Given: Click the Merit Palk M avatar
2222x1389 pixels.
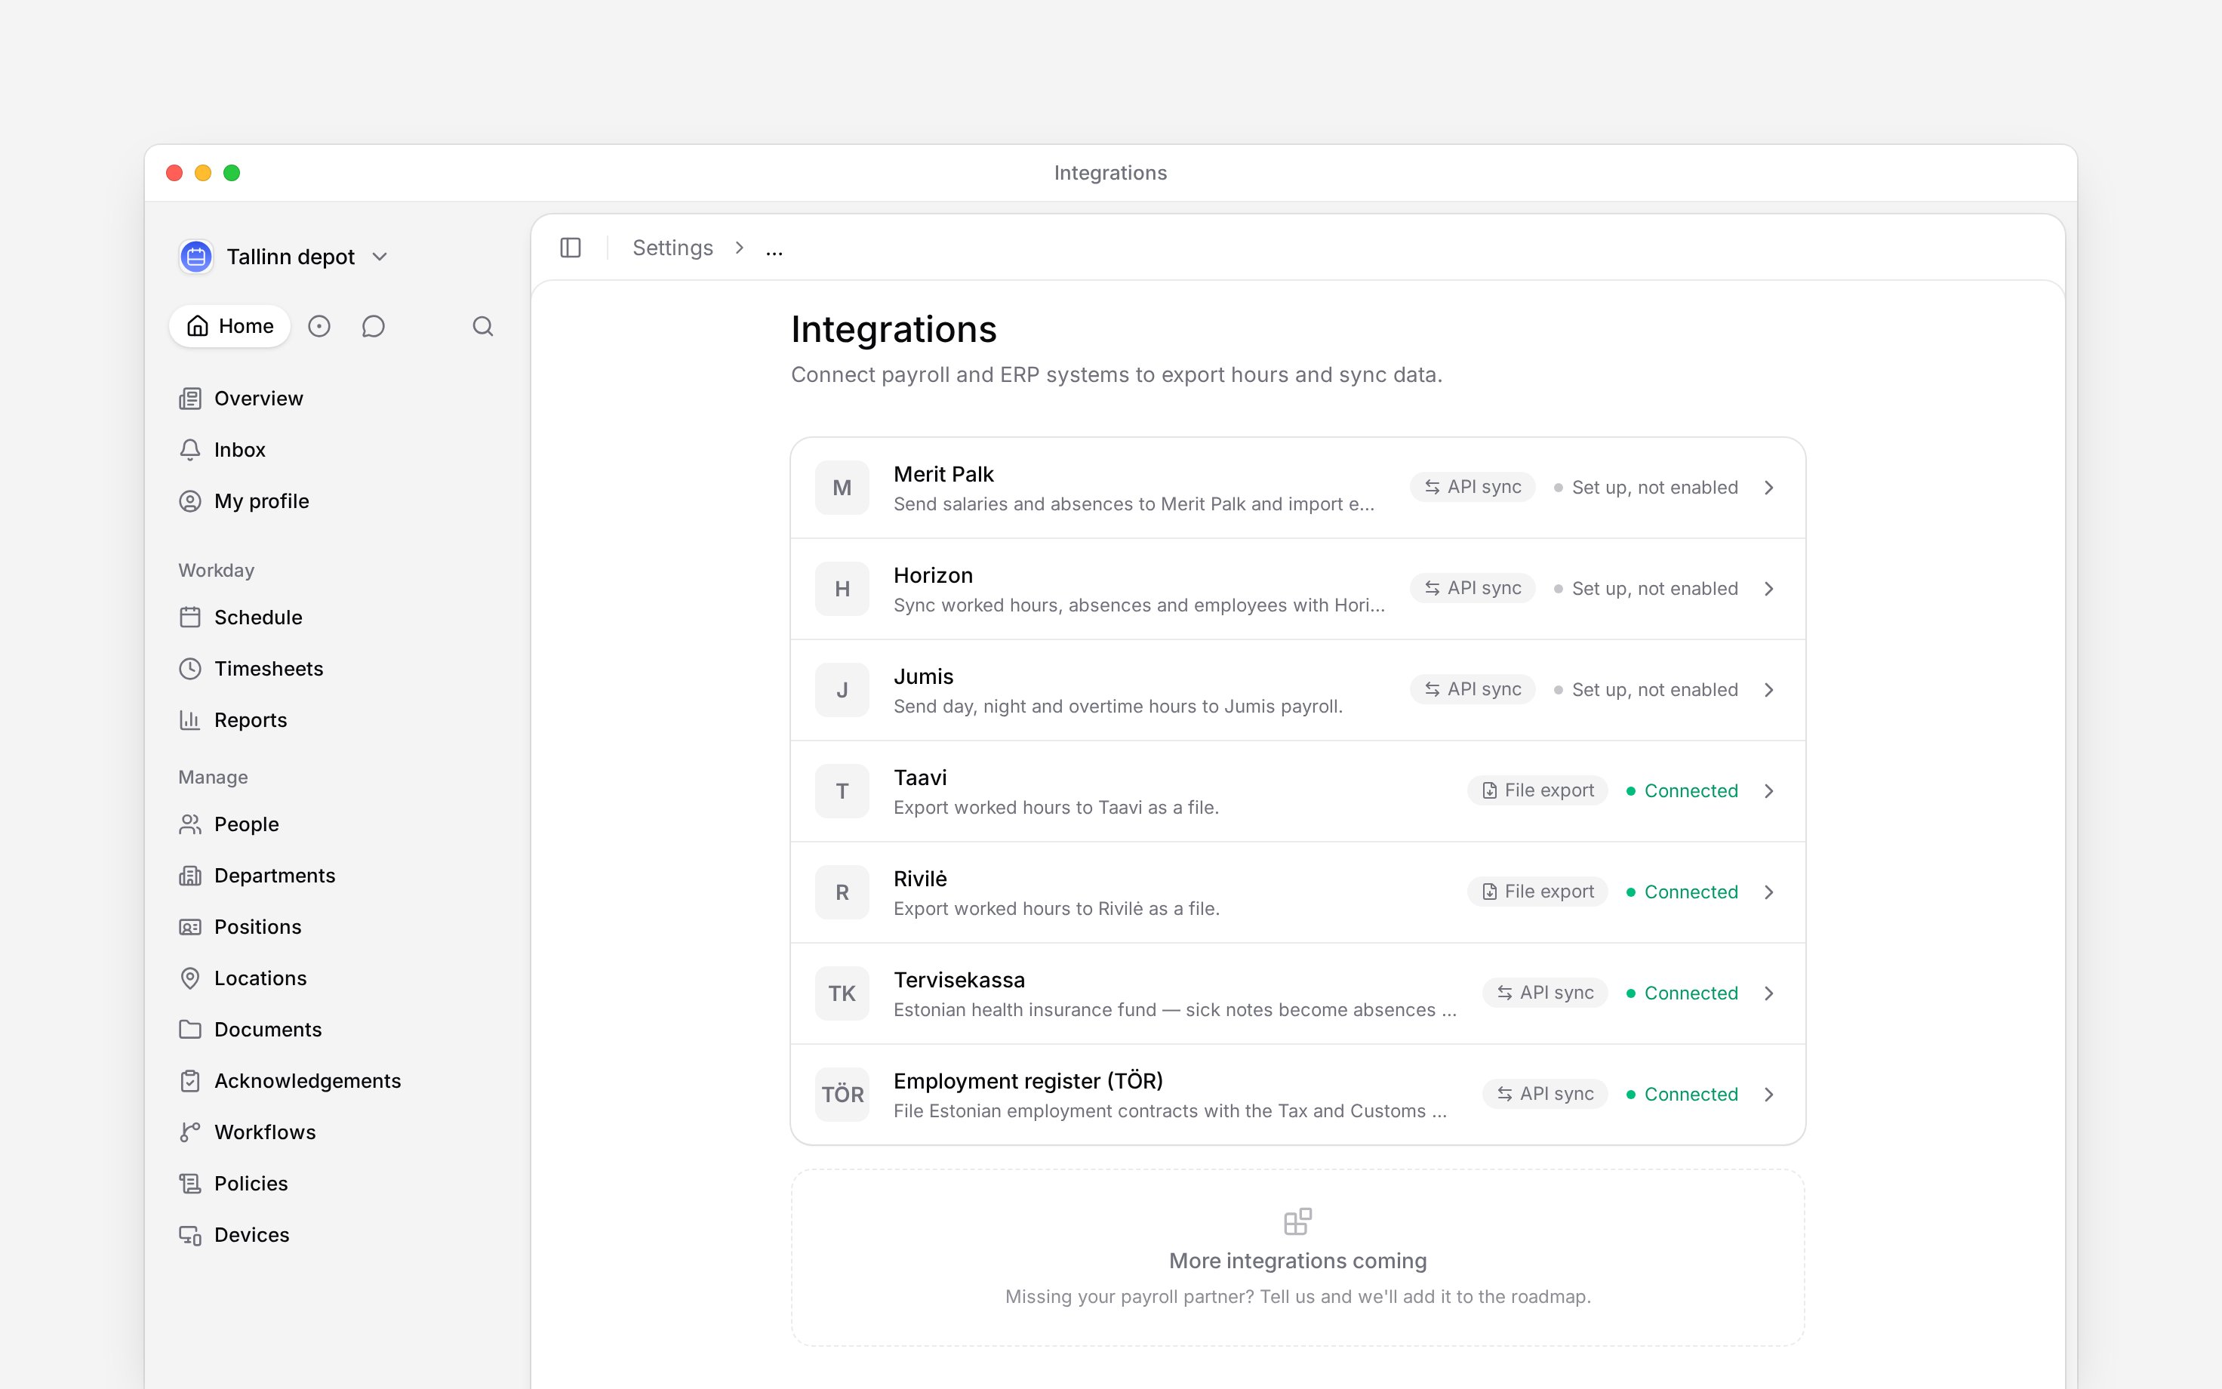Looking at the screenshot, I should point(842,488).
